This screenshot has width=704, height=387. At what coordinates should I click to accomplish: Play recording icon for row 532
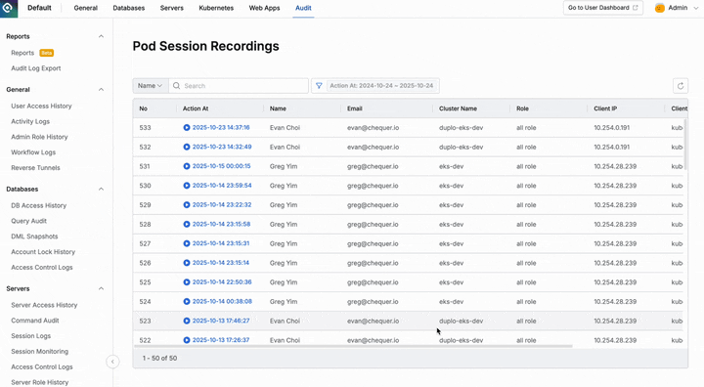click(x=187, y=147)
